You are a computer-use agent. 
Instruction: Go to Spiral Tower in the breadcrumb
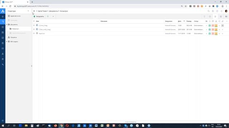coord(42,11)
